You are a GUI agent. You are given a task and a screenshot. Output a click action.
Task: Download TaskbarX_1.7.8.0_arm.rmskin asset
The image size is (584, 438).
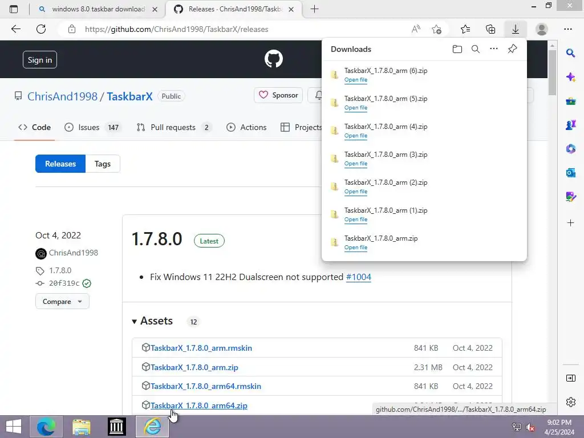201,348
